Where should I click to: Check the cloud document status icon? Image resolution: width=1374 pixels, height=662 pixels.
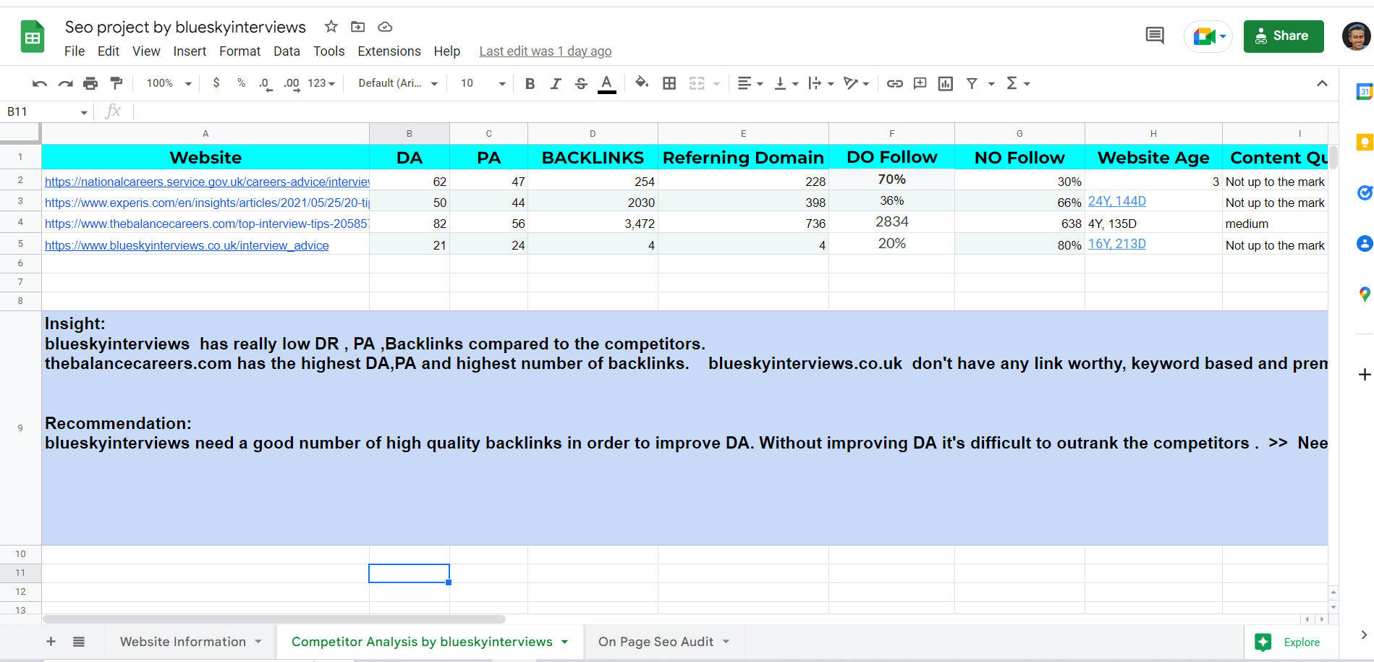coord(386,27)
